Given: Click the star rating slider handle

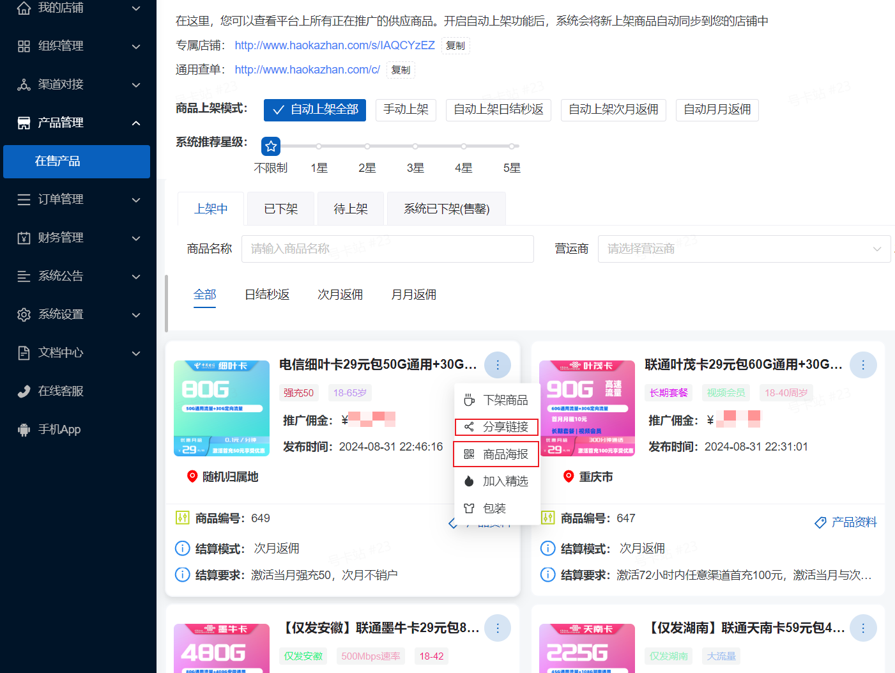Looking at the screenshot, I should pyautogui.click(x=271, y=146).
